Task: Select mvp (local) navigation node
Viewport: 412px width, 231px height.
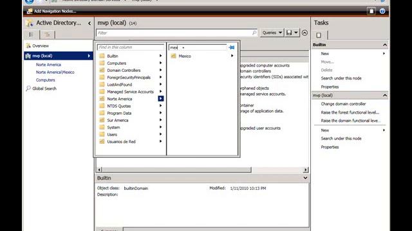Action: [x=59, y=56]
